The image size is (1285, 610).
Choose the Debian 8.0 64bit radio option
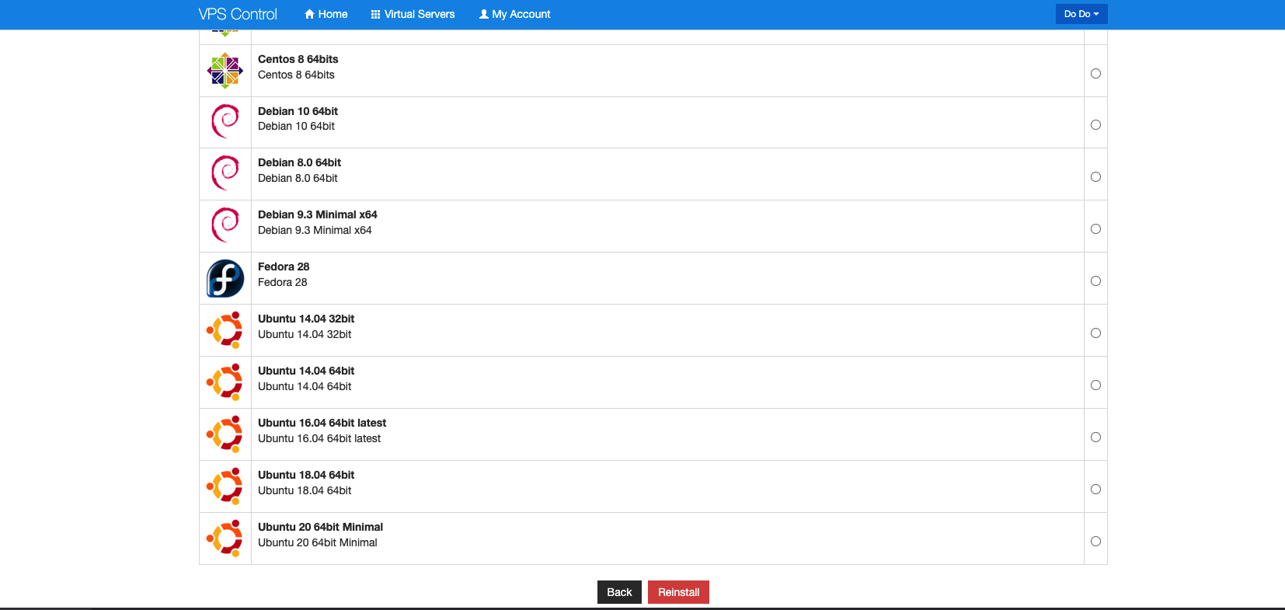[1095, 176]
